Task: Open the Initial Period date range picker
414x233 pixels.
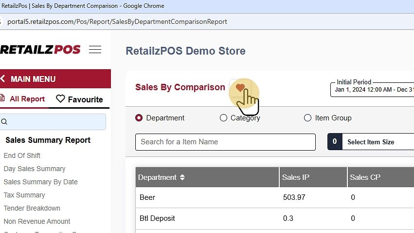Action: coord(372,89)
